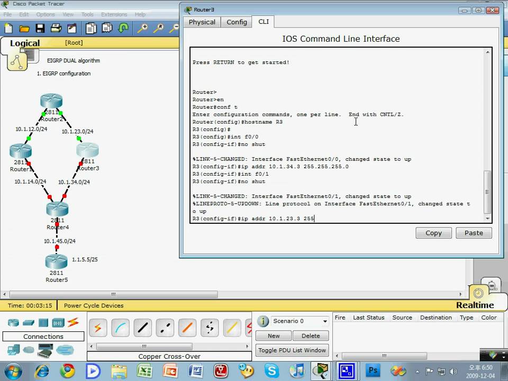Viewport: 508px width, 381px height.
Task: Open the File menu
Action: (x=7, y=14)
